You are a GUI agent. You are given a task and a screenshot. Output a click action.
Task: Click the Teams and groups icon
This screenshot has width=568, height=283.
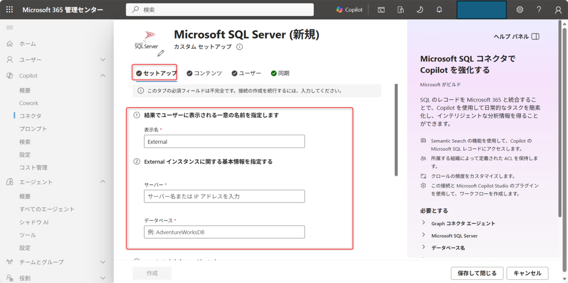tap(9, 262)
